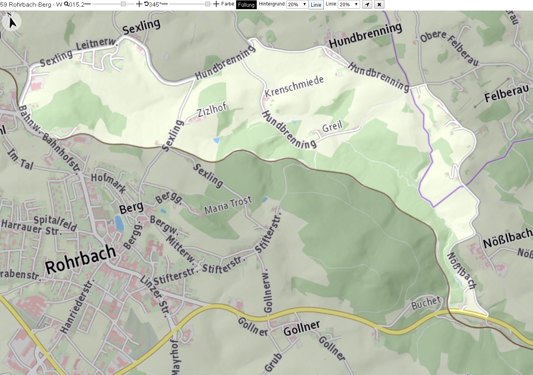Click the north compass arrow icon

(12, 21)
